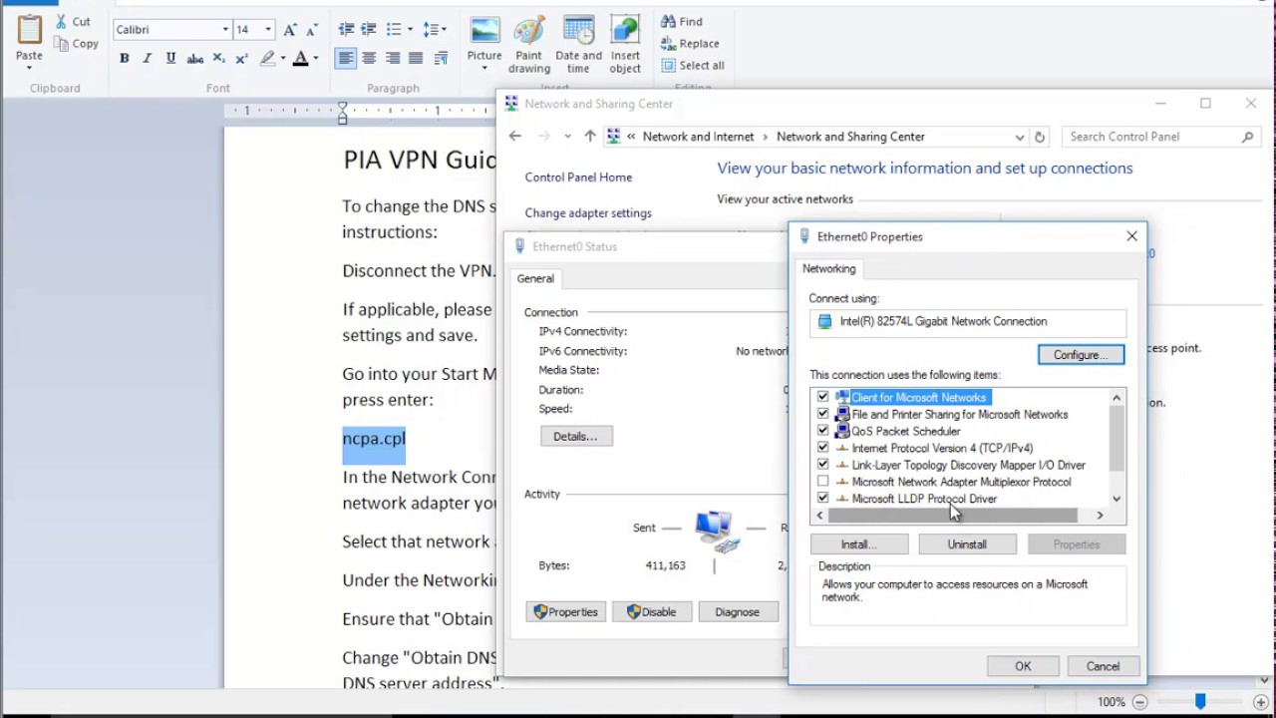Toggle Bold formatting
1276x718 pixels.
pos(125,59)
